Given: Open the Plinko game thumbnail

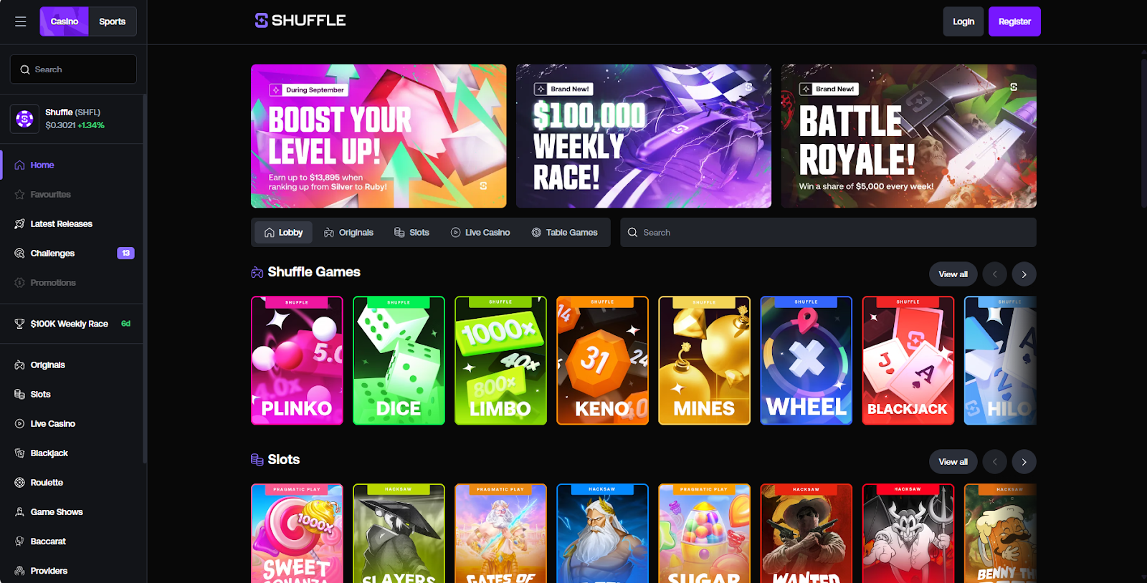Looking at the screenshot, I should [x=297, y=360].
